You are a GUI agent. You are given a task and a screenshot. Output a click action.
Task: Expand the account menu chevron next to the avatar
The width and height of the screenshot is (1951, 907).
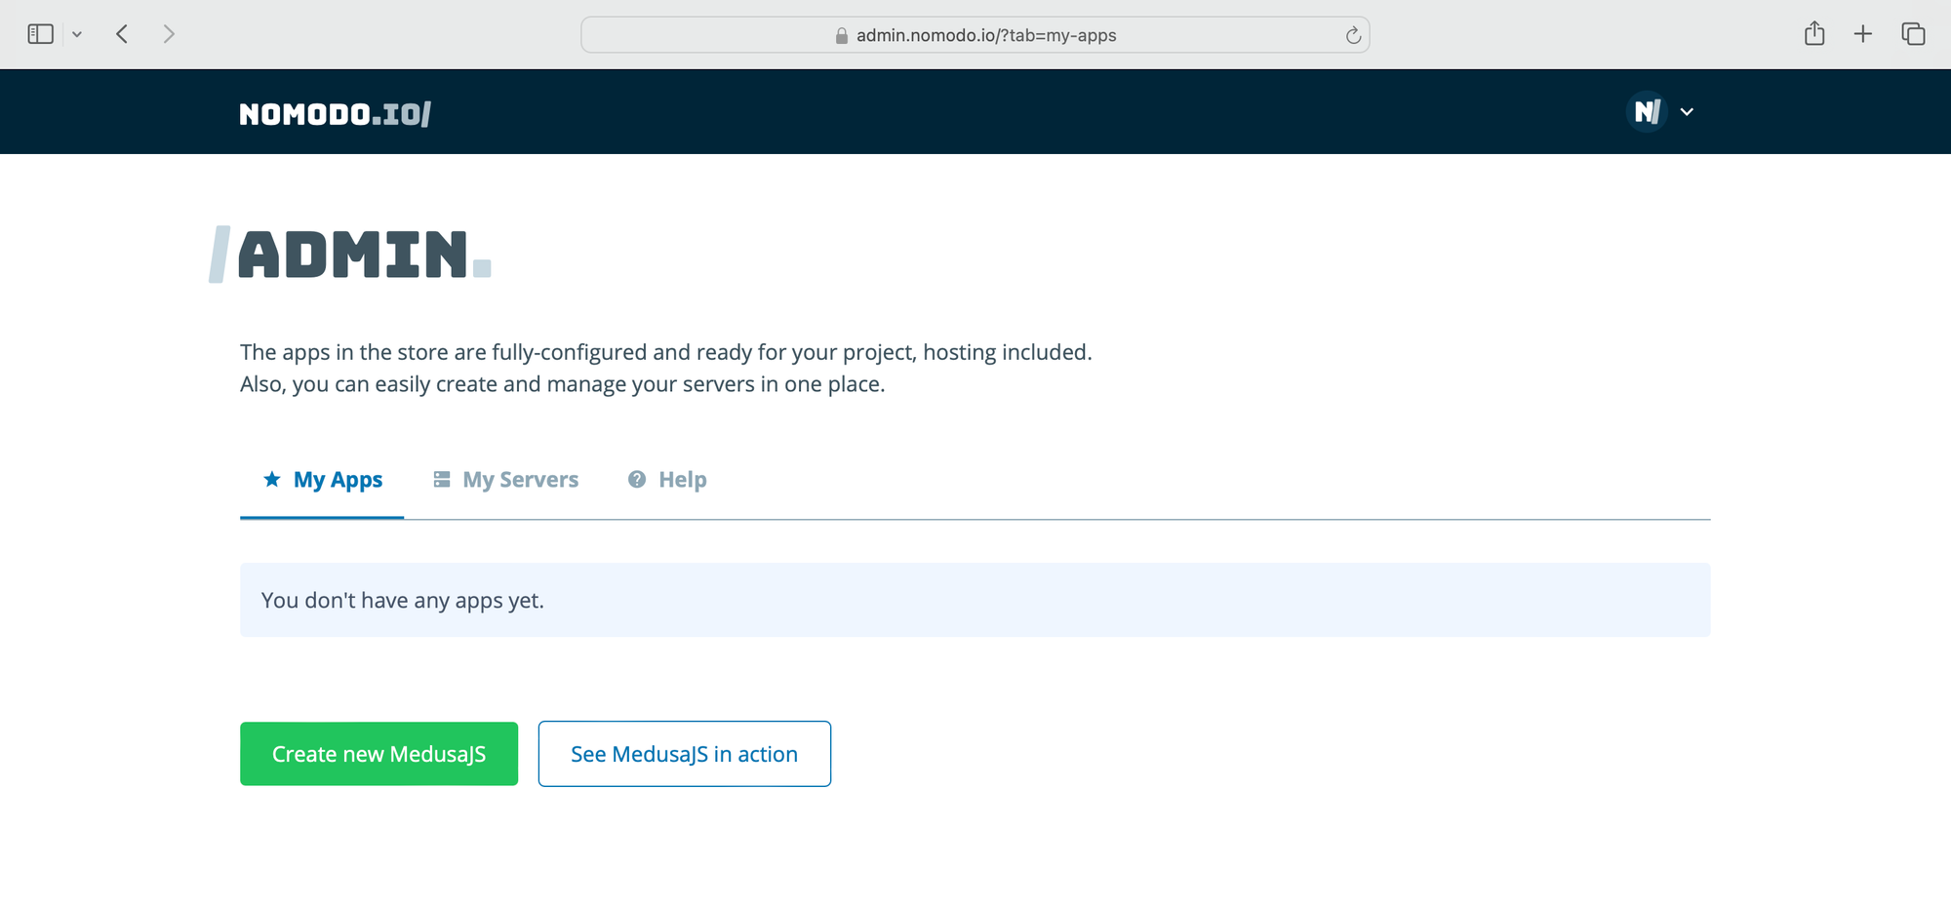click(x=1687, y=112)
